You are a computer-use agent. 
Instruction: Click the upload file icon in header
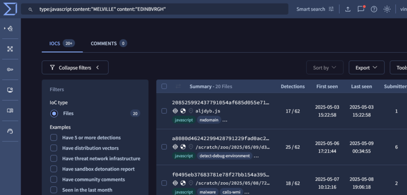coord(348,9)
